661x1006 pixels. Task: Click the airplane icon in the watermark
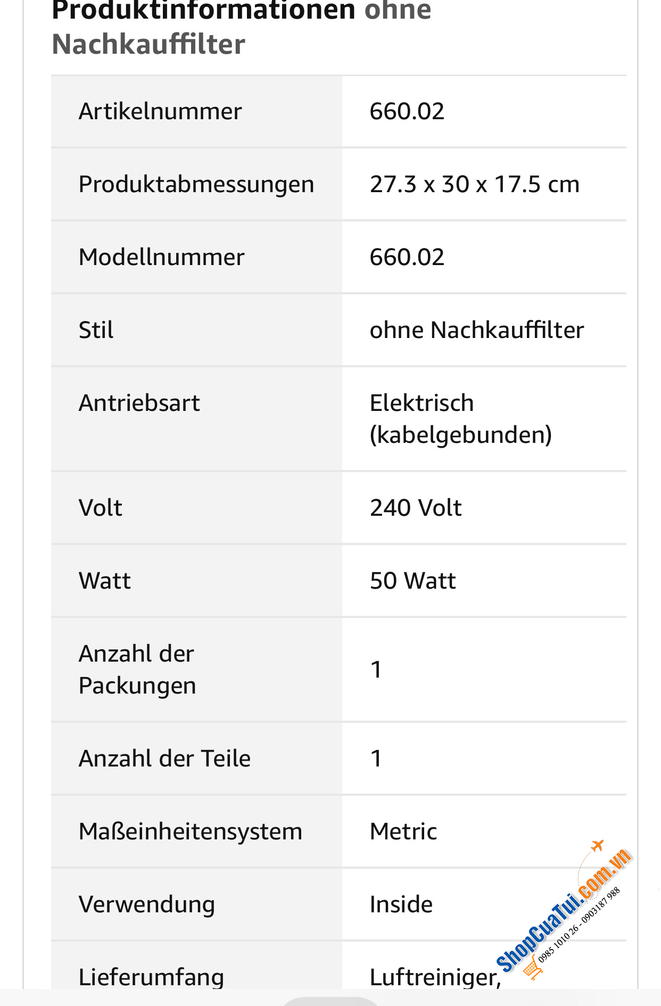[598, 845]
